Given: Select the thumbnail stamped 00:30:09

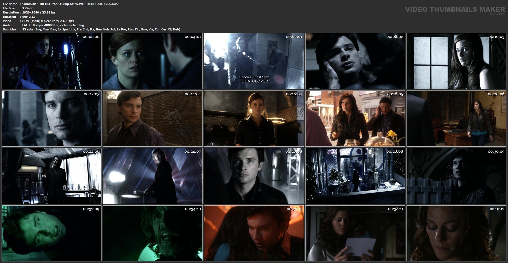Looking at the screenshot, I should [x=456, y=176].
